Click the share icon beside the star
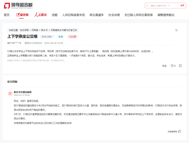Image resolution: width=189 pixels, height=143 pixels. tap(180, 66)
